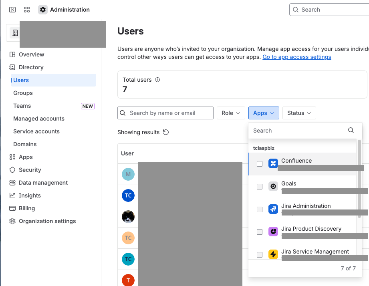
Task: Click the Directory contact-book icon
Action: (12, 67)
